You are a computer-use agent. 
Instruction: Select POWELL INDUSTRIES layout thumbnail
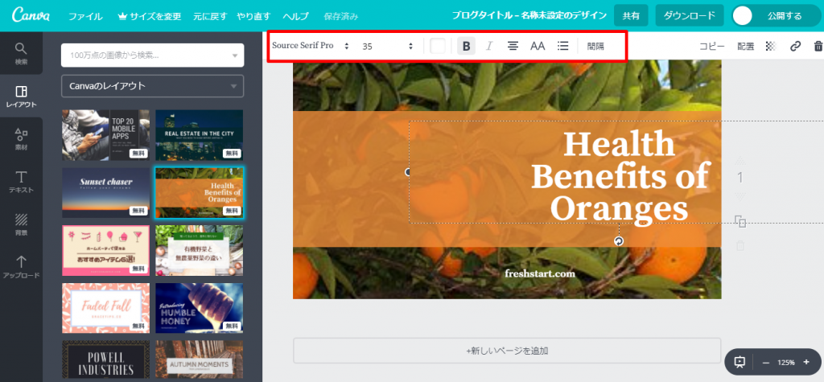click(x=105, y=360)
